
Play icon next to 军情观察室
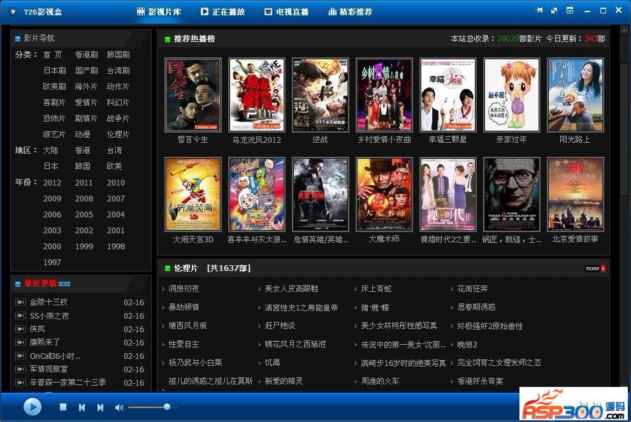click(x=20, y=369)
